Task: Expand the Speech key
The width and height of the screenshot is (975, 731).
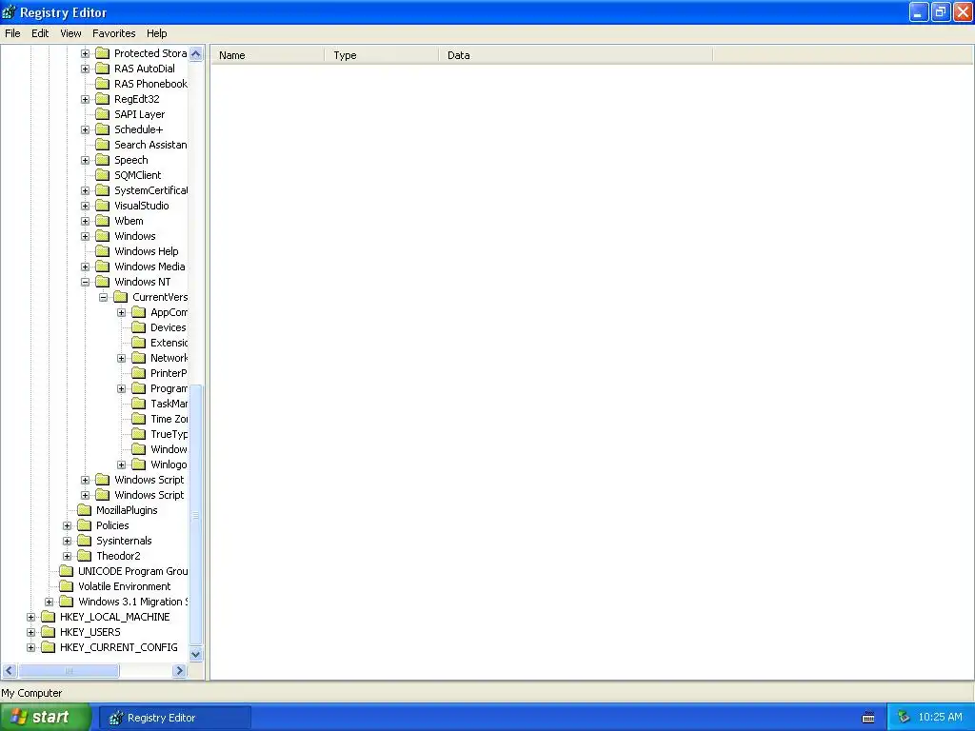Action: coord(85,160)
